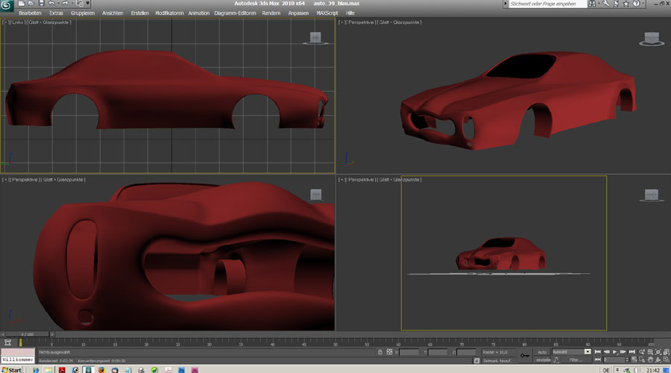
Task: Toggle the Auto key mode button
Action: (542, 351)
